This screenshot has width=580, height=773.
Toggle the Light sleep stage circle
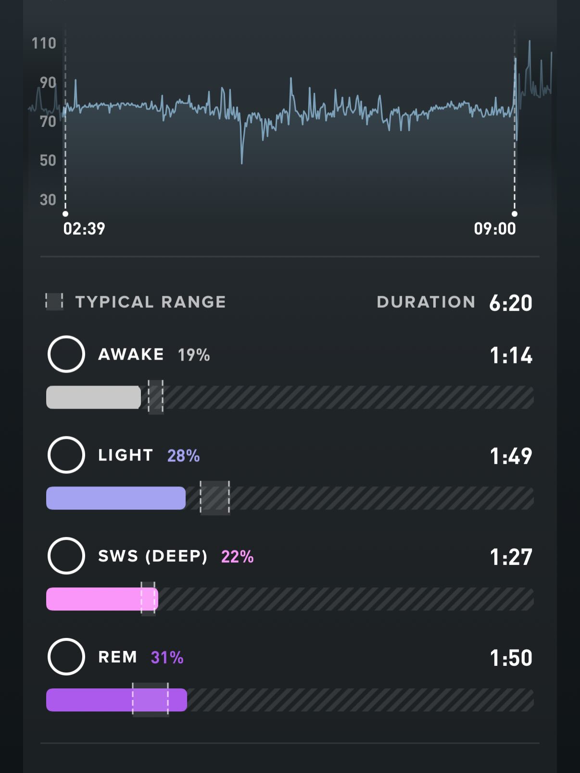coord(66,455)
